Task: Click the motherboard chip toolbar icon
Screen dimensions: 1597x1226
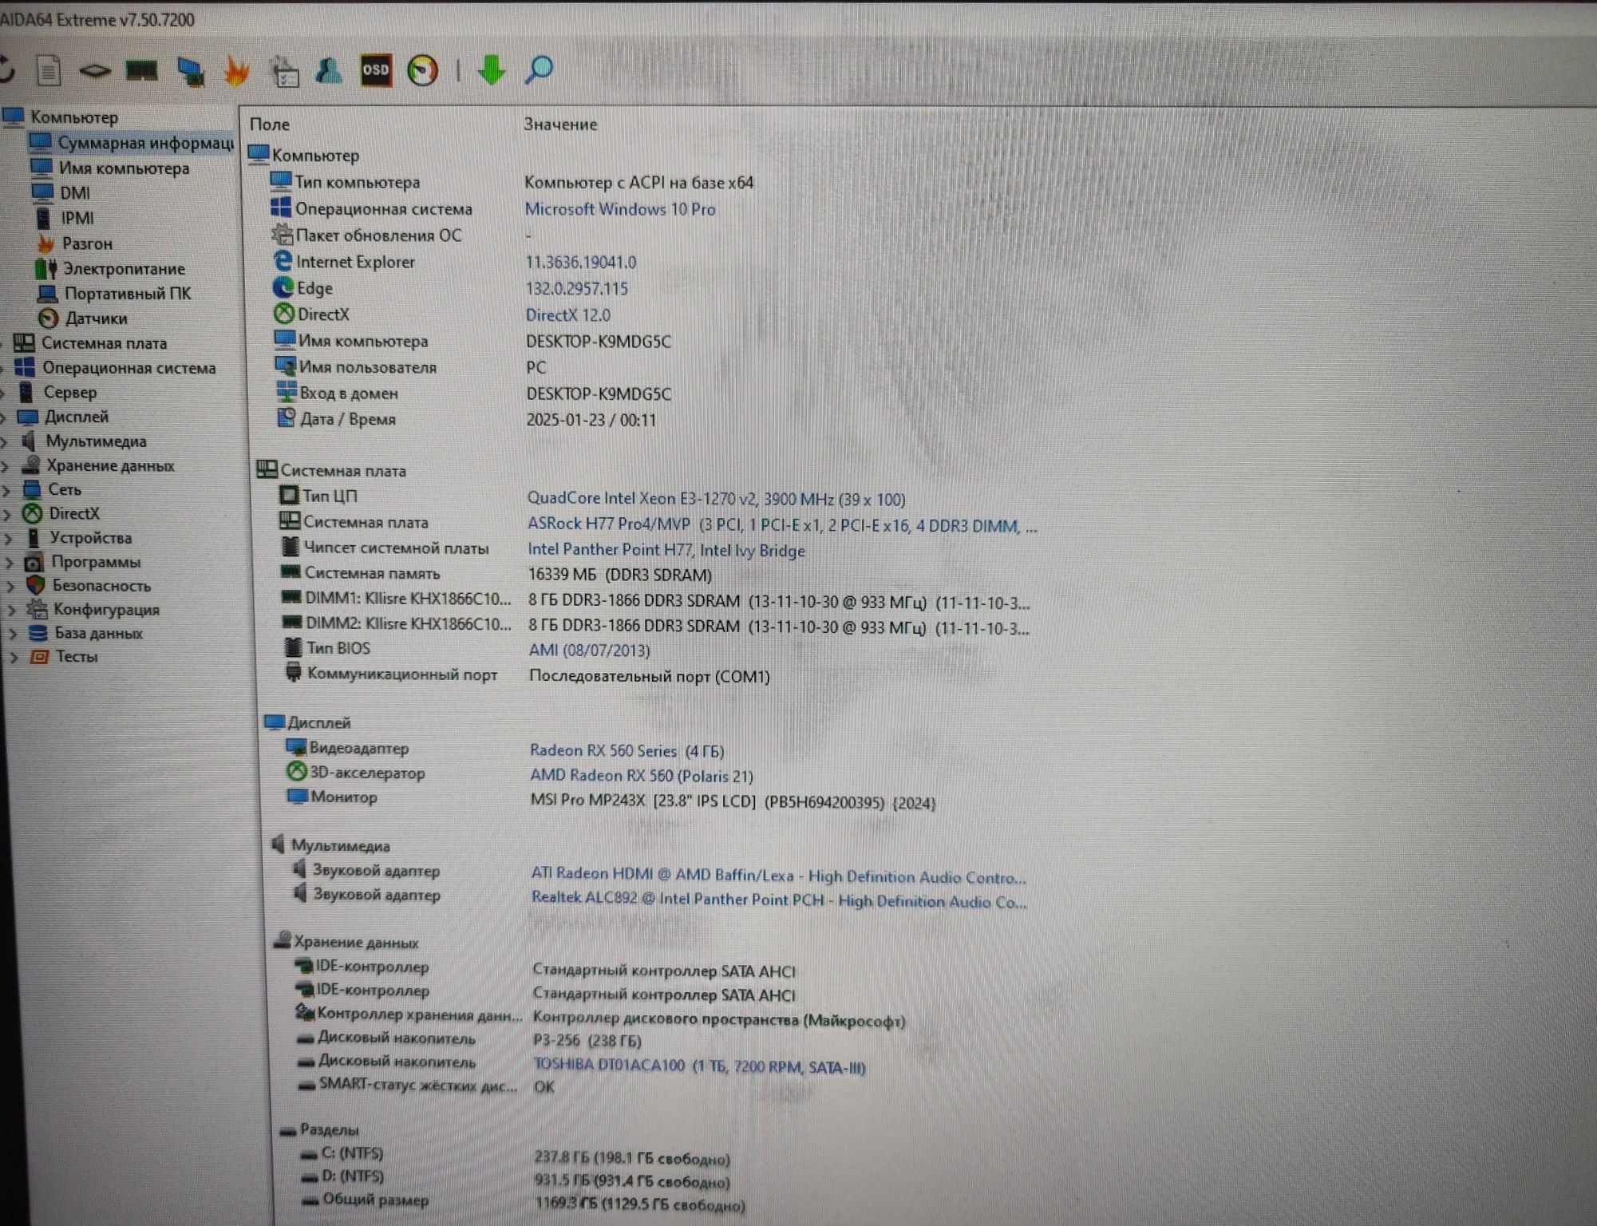Action: (95, 71)
